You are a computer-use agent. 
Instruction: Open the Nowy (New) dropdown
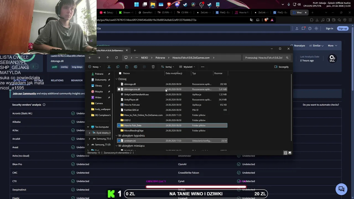click(95, 67)
